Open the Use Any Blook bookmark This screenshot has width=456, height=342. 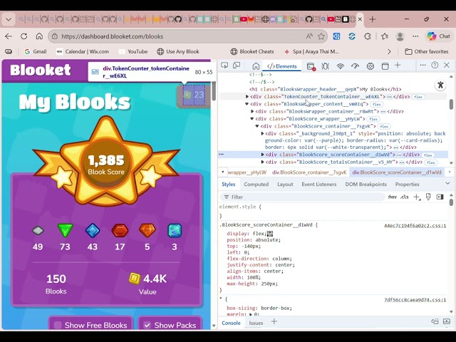[177, 51]
